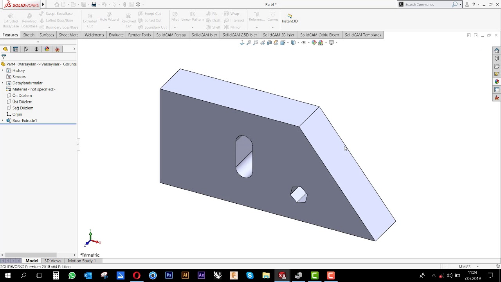Open Design Library task pane icon
Screen dimensions: 501x282
(497, 58)
